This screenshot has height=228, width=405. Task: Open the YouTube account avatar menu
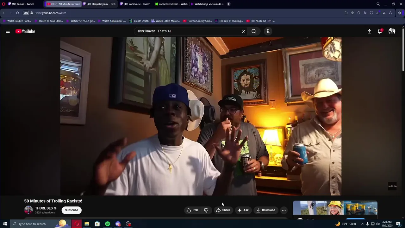pos(392,31)
